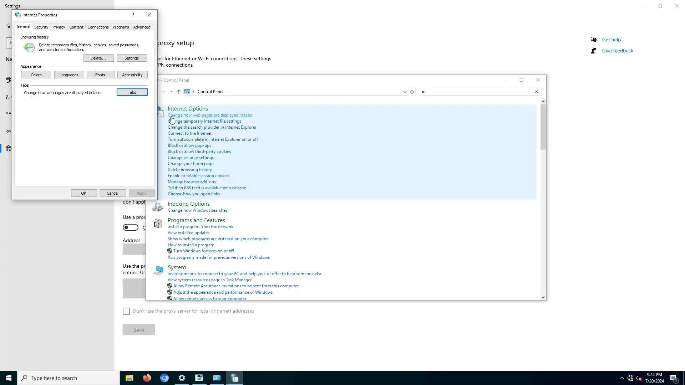Open Firefox from the taskbar
This screenshot has height=385, width=685.
[147, 378]
